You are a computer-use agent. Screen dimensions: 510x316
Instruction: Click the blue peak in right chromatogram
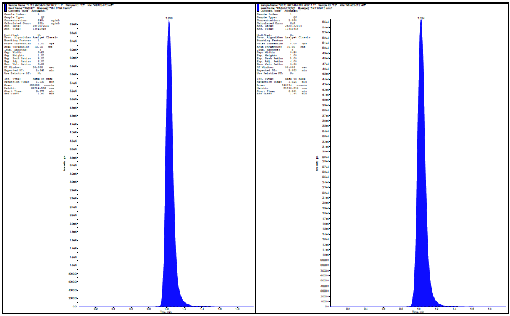click(421, 216)
